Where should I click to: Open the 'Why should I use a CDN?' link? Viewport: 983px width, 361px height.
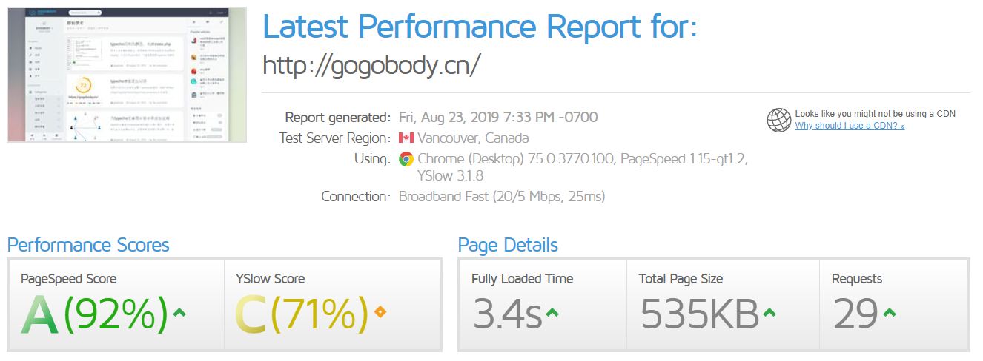click(850, 126)
